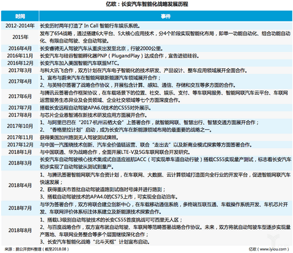Click the 2016年11月 date cell
The width and height of the screenshot is (293, 253).
click(20, 55)
